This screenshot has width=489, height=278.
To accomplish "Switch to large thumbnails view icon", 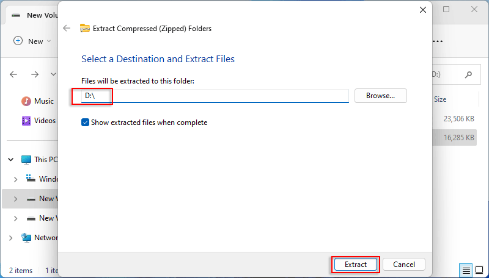I will tap(480, 269).
